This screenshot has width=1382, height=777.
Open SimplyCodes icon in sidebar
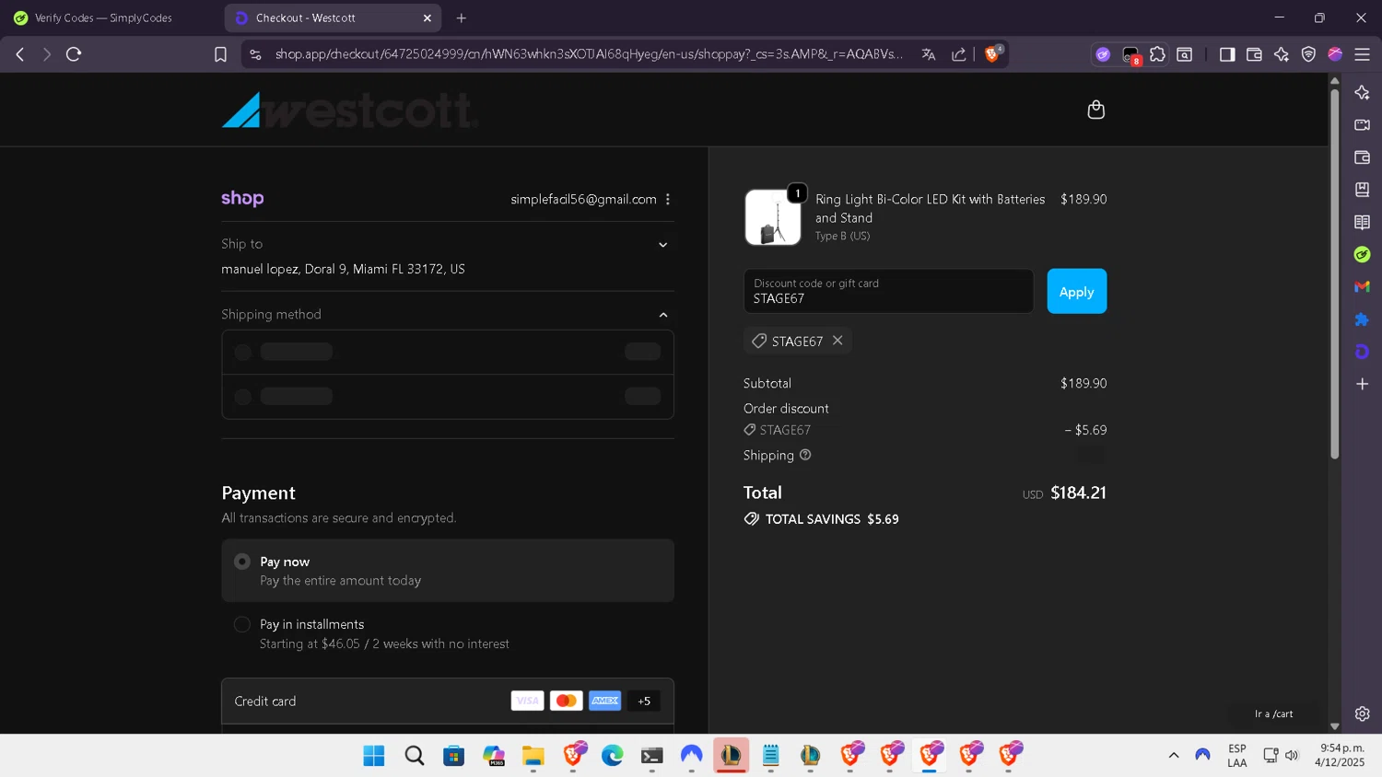(1362, 254)
